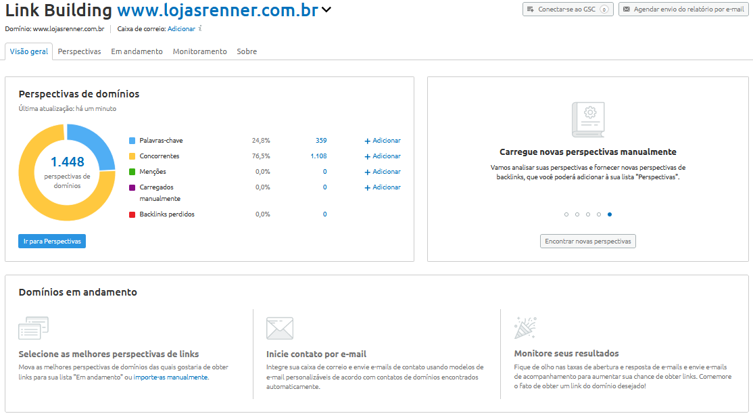Click the envelope icon above 'Inicie contato por e-mail'
This screenshot has width=753, height=416.
click(281, 328)
